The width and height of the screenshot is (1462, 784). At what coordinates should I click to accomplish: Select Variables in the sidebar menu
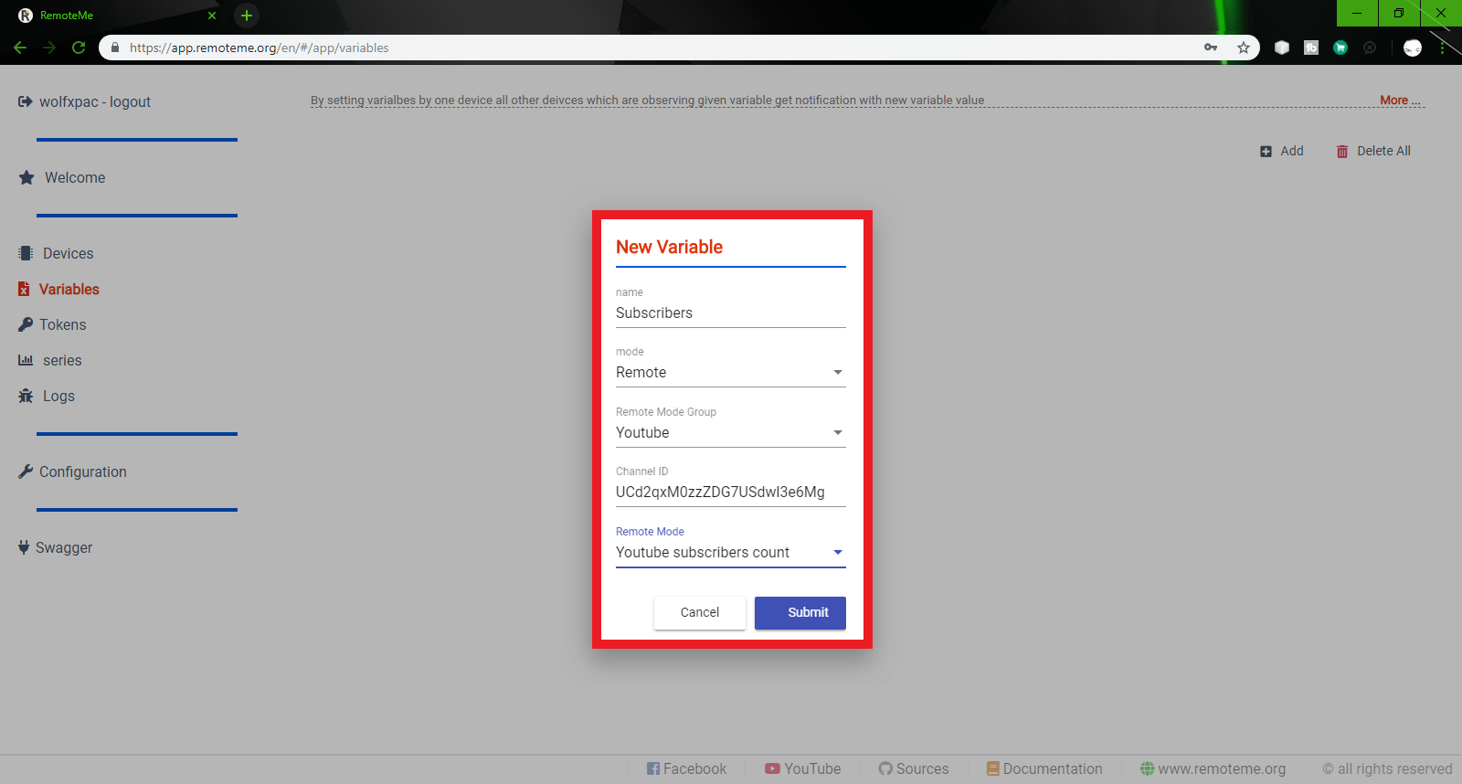[69, 289]
